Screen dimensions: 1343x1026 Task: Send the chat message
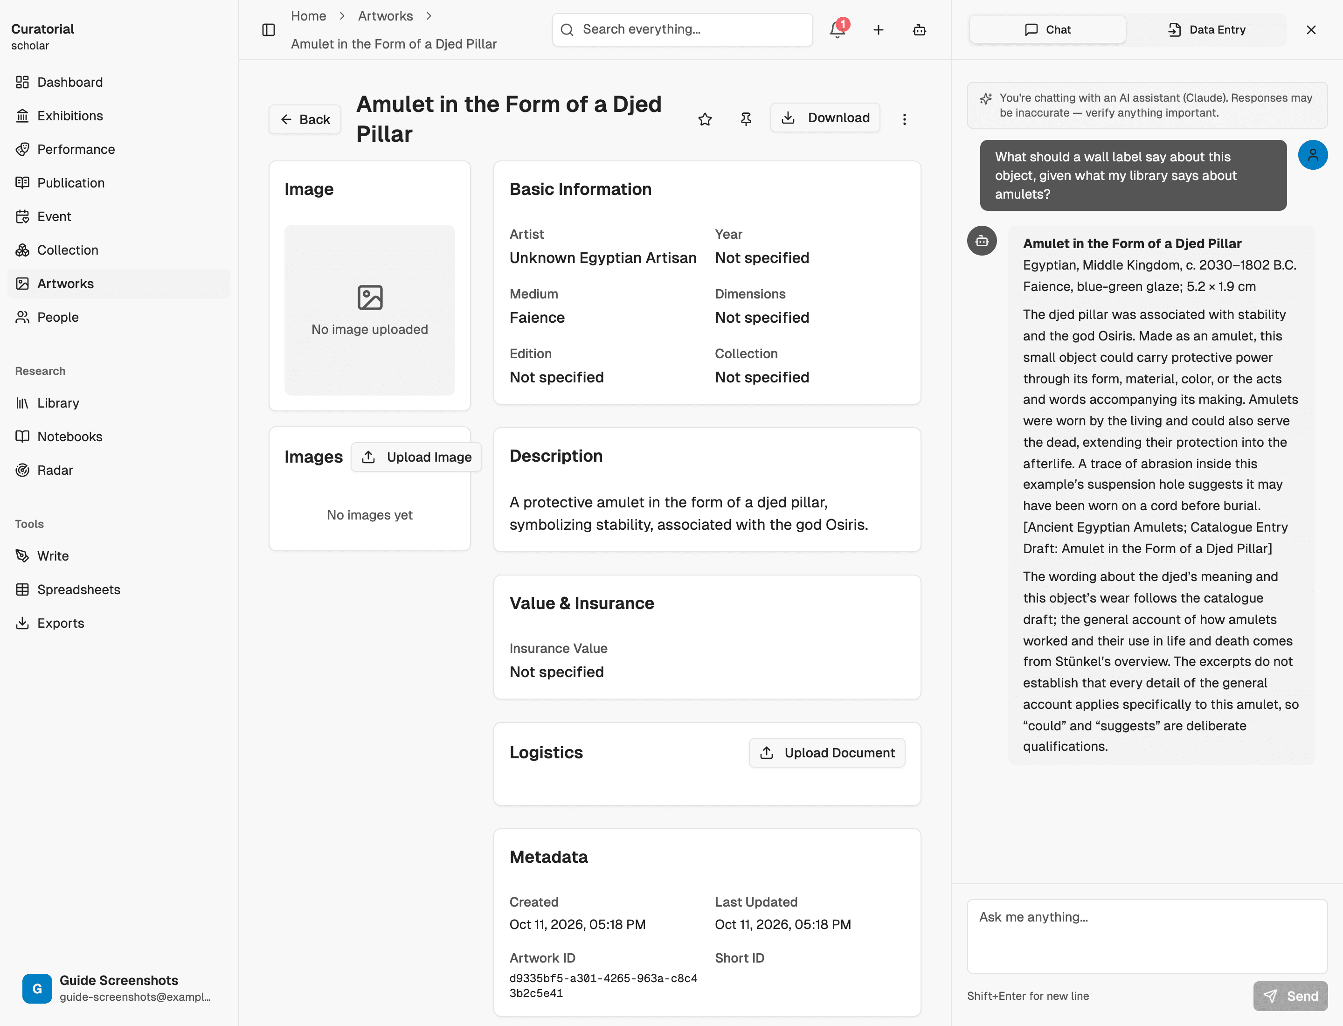click(x=1290, y=996)
